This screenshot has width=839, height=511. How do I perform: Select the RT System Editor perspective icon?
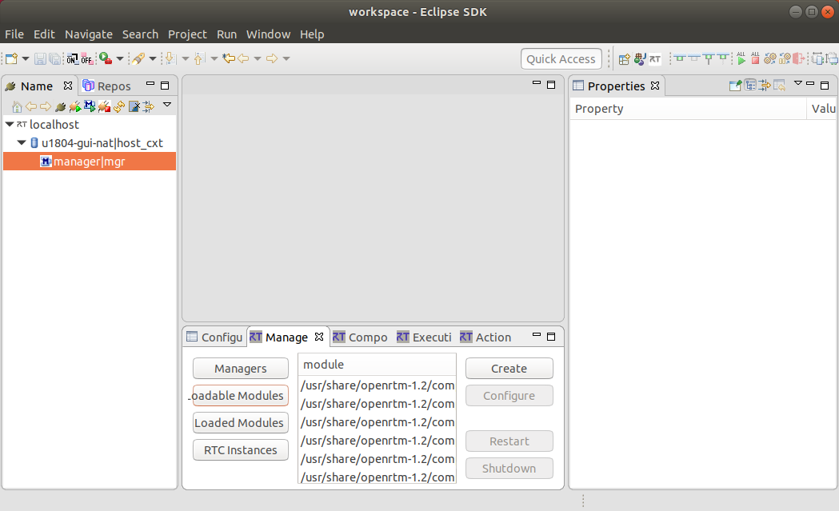(656, 58)
